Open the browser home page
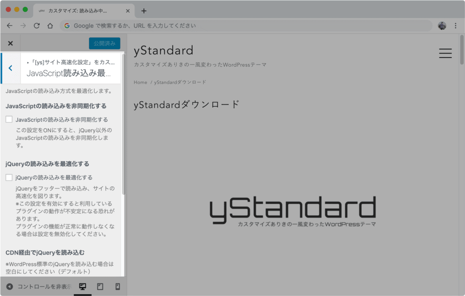This screenshot has width=465, height=296. coord(50,26)
